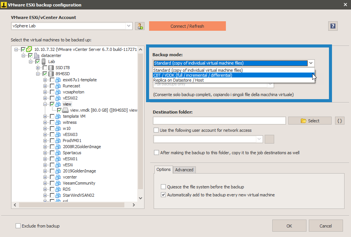Switch to the Advanced tab

point(184,170)
